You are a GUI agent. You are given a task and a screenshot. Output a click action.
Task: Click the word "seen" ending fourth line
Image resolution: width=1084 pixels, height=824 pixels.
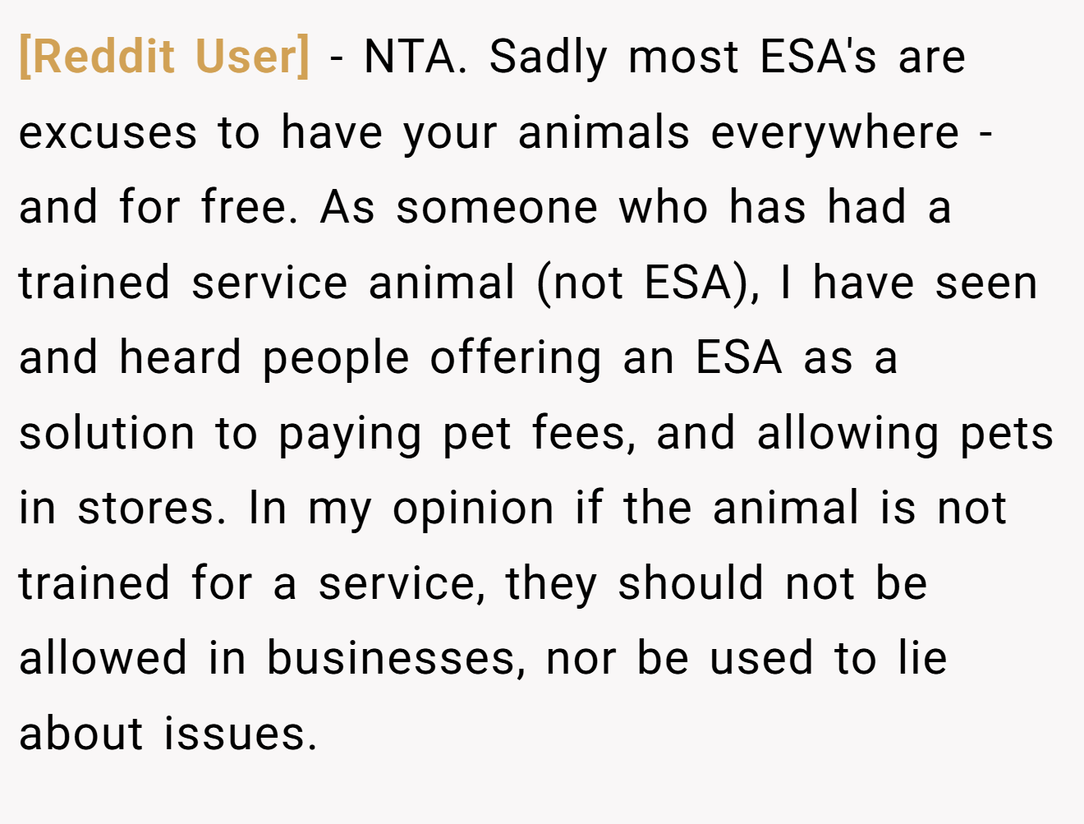click(986, 283)
